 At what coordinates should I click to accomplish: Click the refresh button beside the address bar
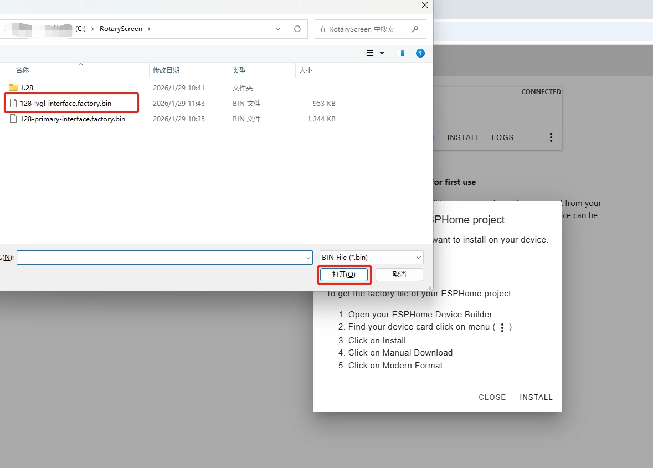click(x=297, y=29)
